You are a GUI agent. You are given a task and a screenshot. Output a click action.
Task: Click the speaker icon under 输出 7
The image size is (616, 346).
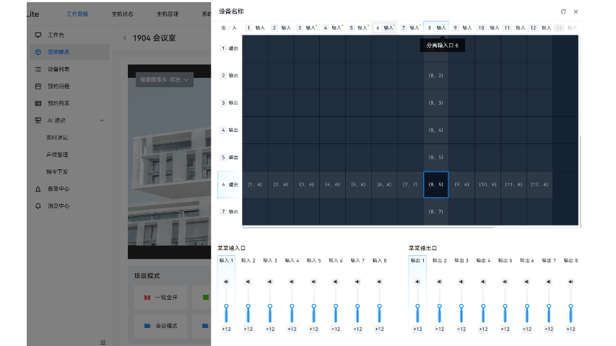[x=549, y=282]
